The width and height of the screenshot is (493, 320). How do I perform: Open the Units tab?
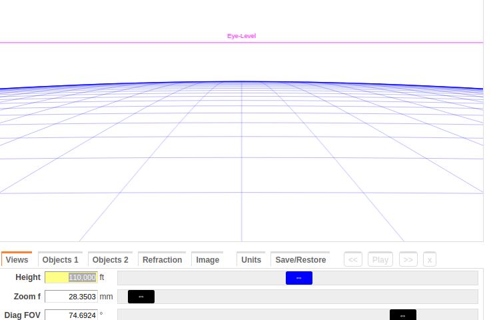coord(251,260)
